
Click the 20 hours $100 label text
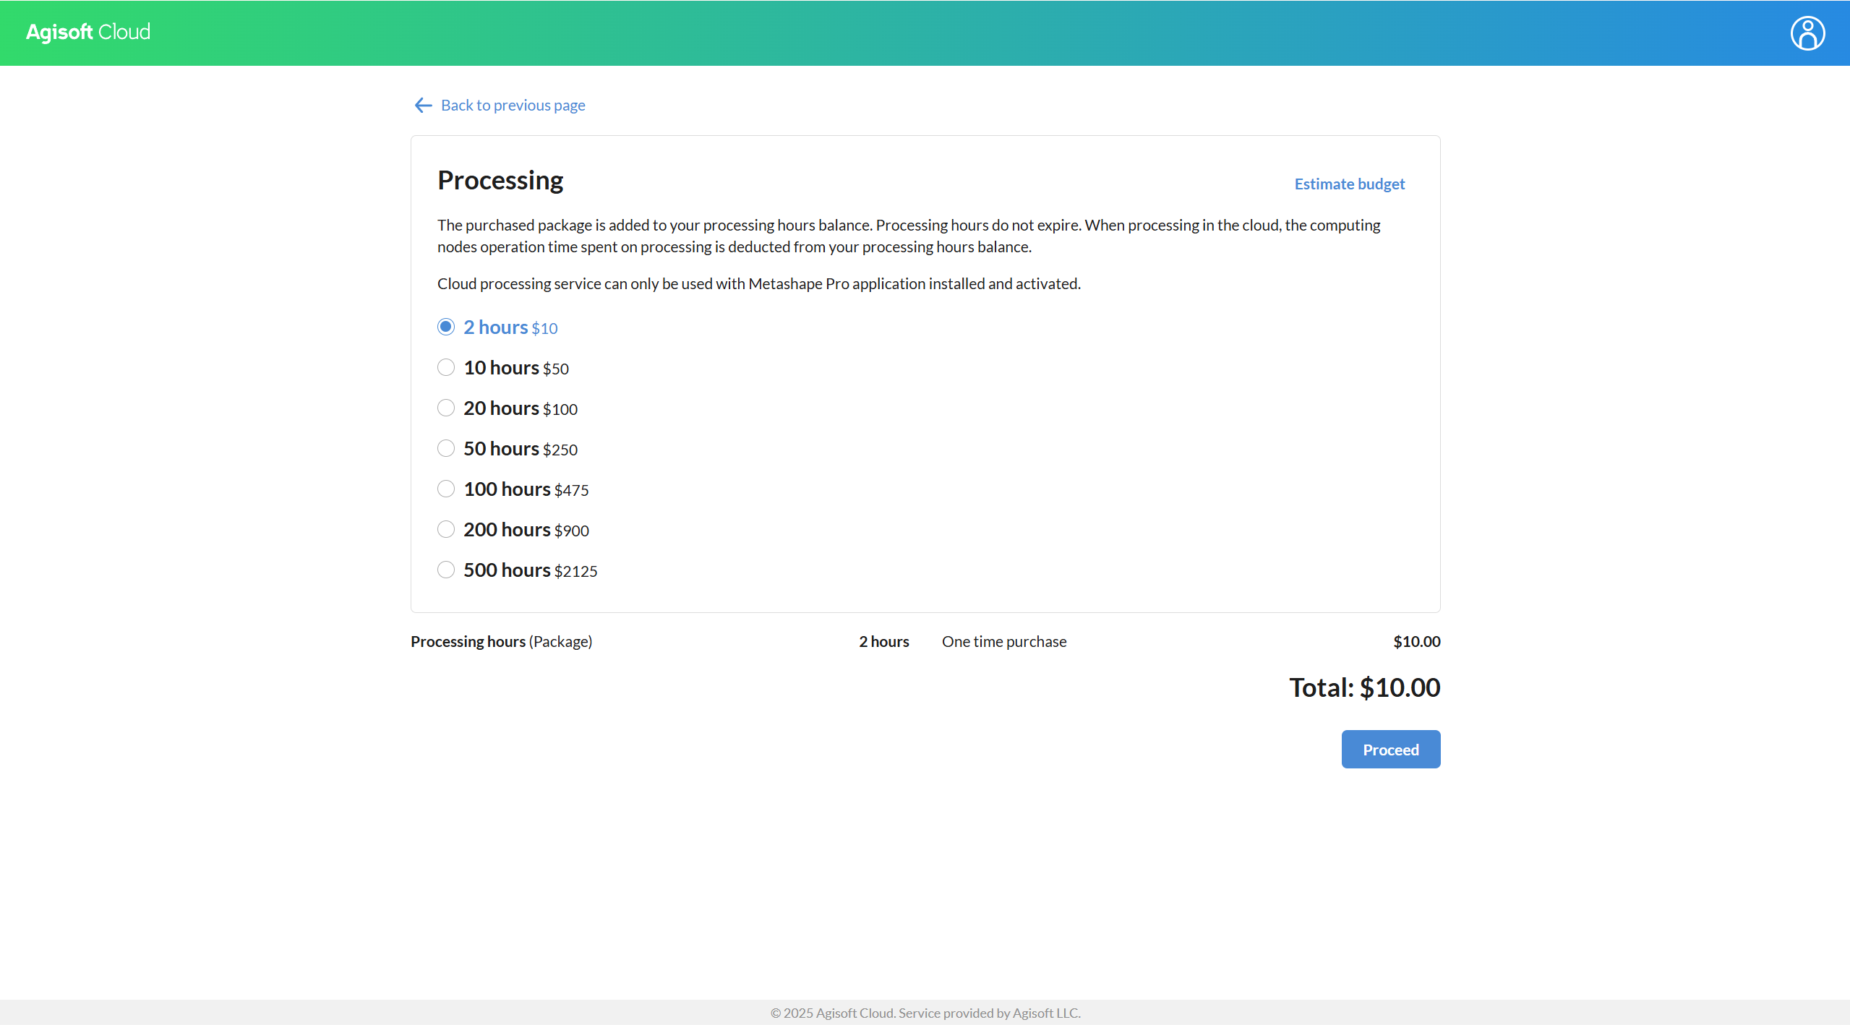click(x=521, y=408)
